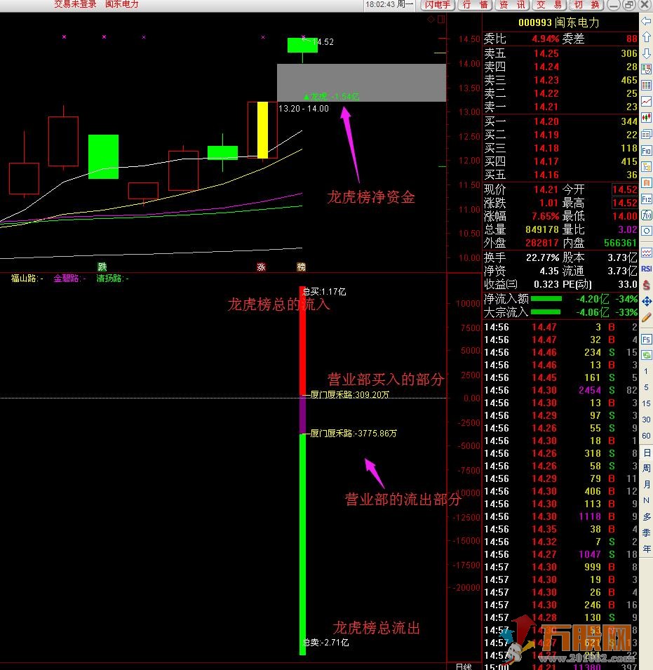Click the 厦门厦禾路:309.20万 label

point(349,394)
